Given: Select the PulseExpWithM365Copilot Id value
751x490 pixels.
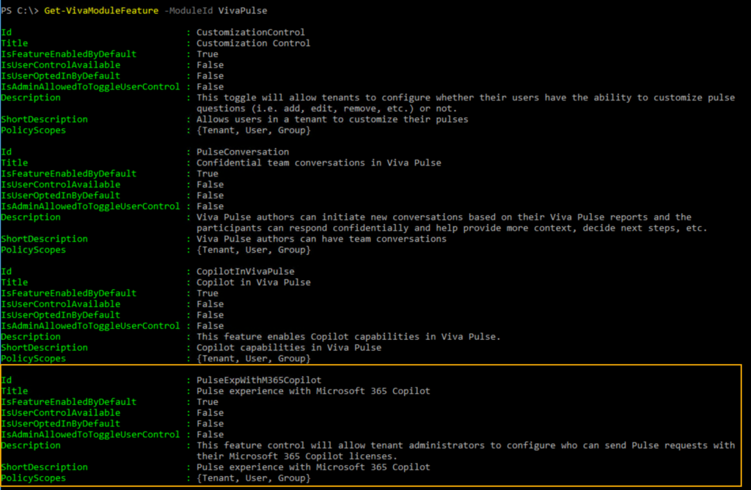Looking at the screenshot, I should point(259,380).
